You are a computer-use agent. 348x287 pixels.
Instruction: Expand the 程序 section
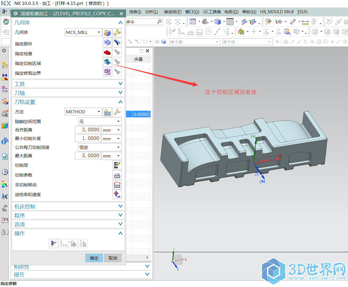pyautogui.click(x=120, y=215)
